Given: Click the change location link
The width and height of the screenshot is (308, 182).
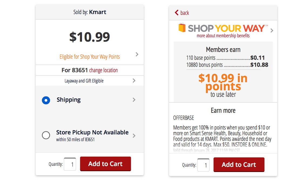Looking at the screenshot, I should click(103, 70).
